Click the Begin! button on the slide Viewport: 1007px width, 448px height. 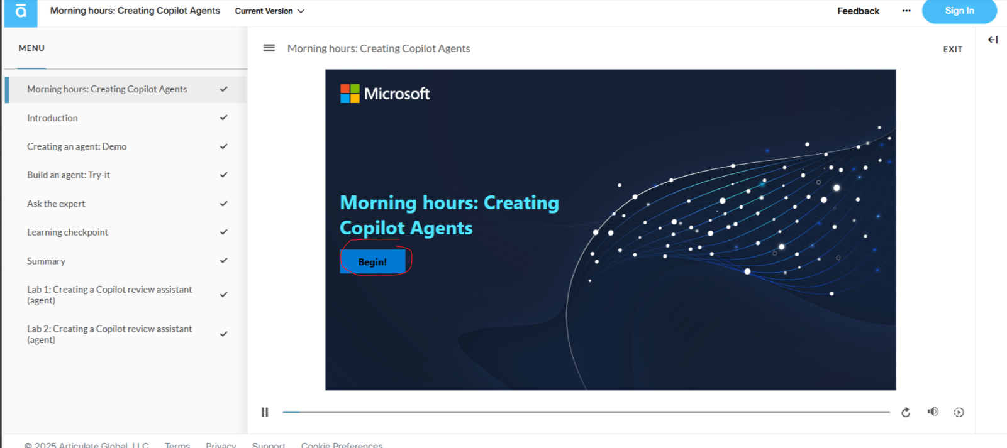click(373, 261)
